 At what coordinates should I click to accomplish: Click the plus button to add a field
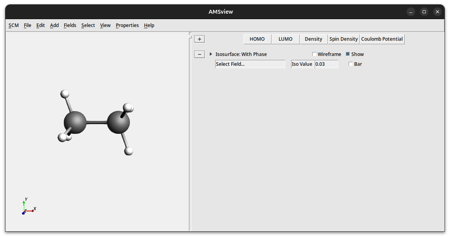tap(199, 39)
